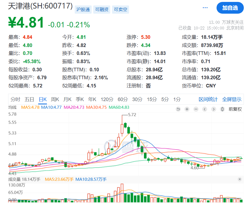Zoom out chart with minus icon
The width and height of the screenshot is (246, 203).
tap(196, 109)
